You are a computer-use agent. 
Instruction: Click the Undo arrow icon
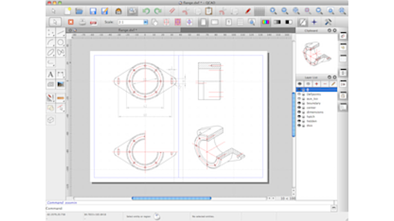(x=146, y=10)
